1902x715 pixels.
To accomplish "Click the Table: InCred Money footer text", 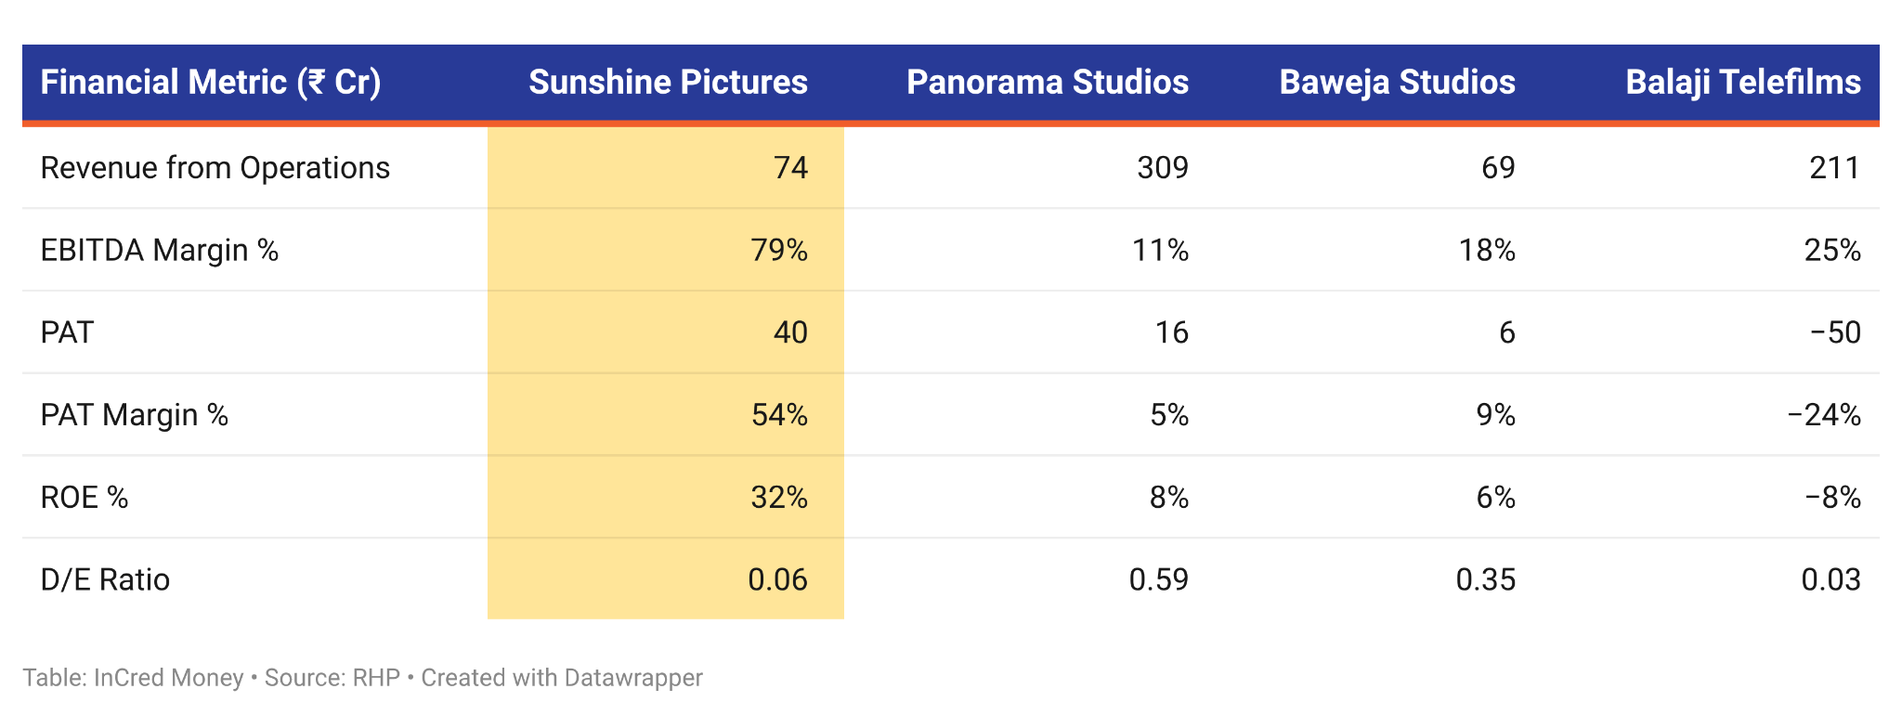I will (133, 678).
